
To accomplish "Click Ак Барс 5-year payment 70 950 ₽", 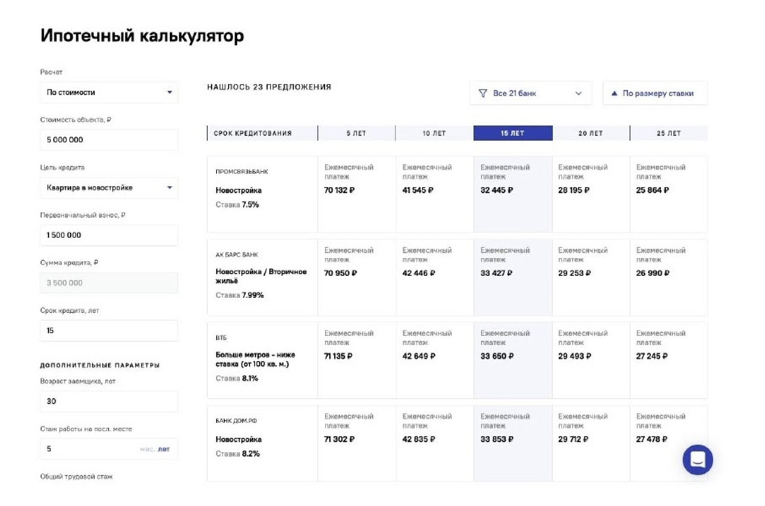I will (x=341, y=273).
